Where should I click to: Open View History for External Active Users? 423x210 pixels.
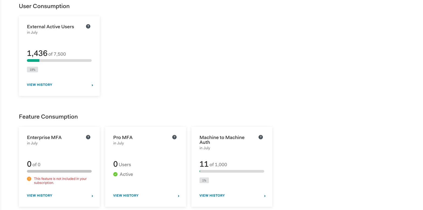(x=40, y=85)
